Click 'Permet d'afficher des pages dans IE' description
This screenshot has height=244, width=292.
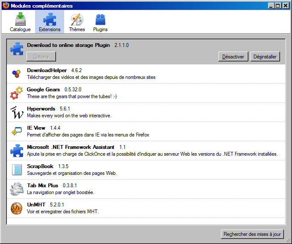click(88, 135)
